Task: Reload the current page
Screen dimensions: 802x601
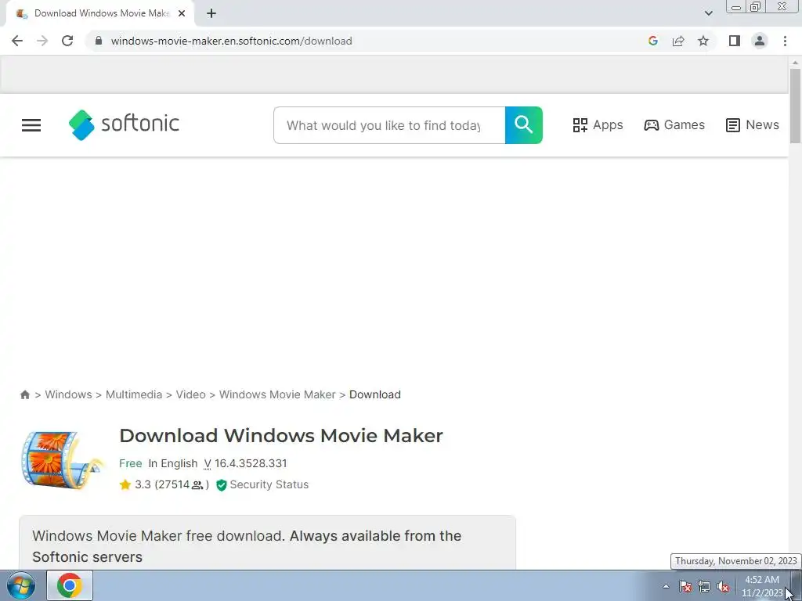Action: (x=67, y=41)
